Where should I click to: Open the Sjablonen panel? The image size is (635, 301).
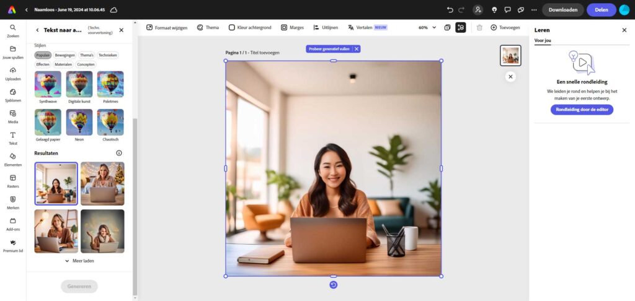tap(13, 95)
